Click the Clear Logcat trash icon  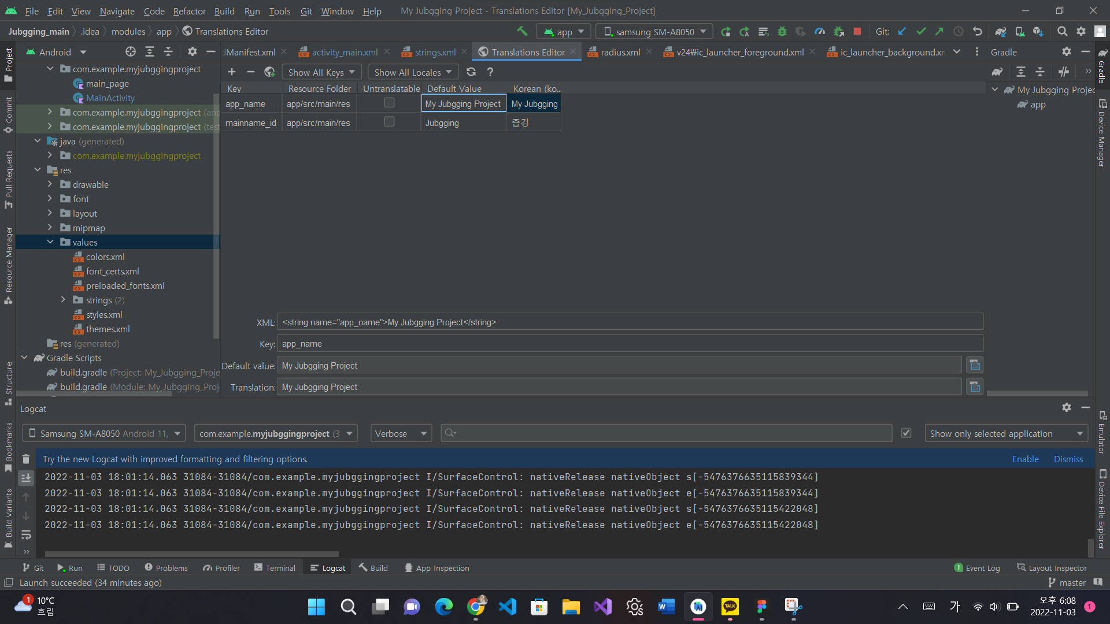click(26, 459)
